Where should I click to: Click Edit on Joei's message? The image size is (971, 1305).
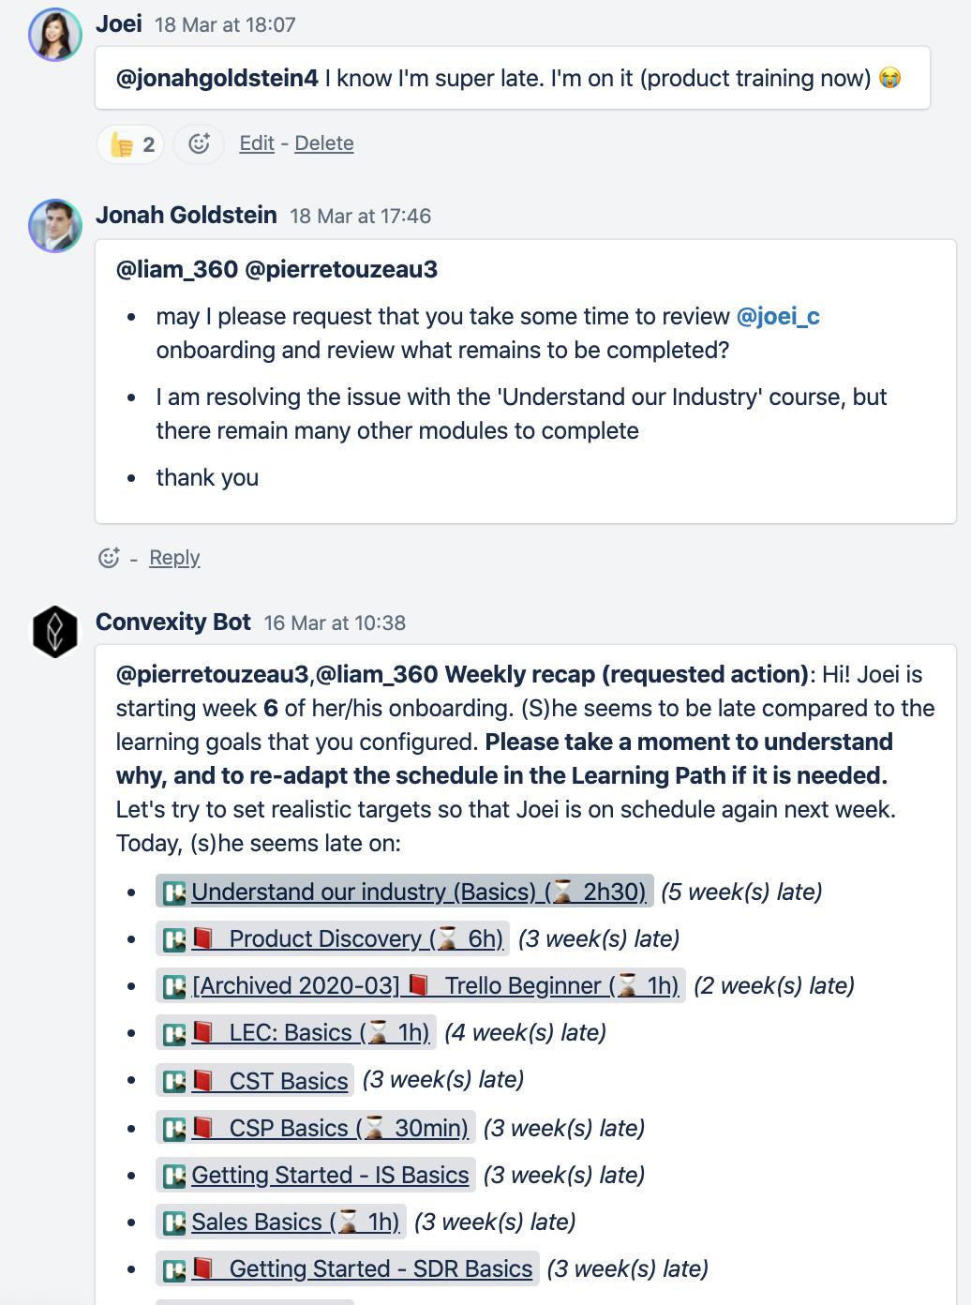(255, 143)
